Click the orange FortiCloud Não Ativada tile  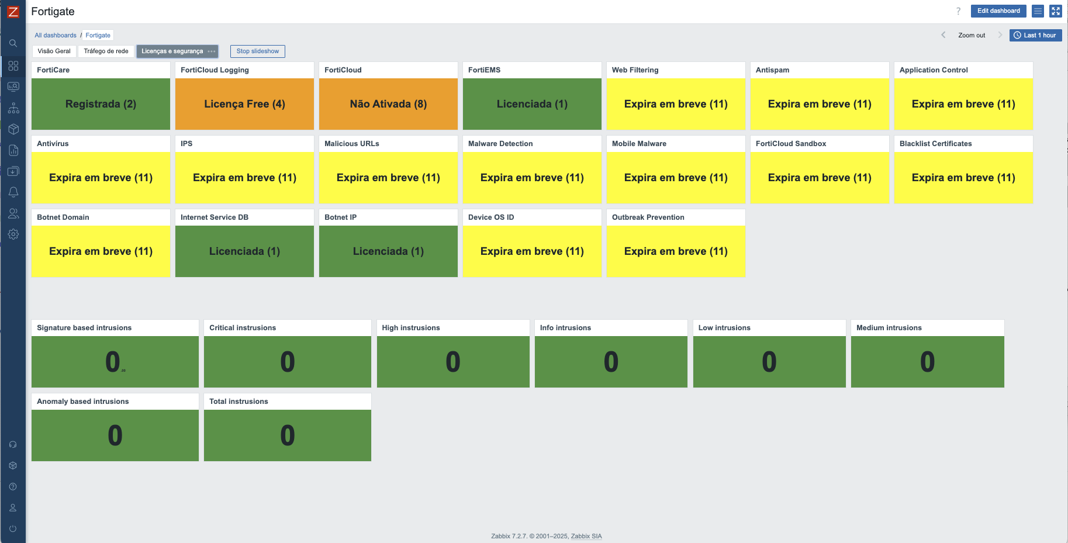[388, 104]
